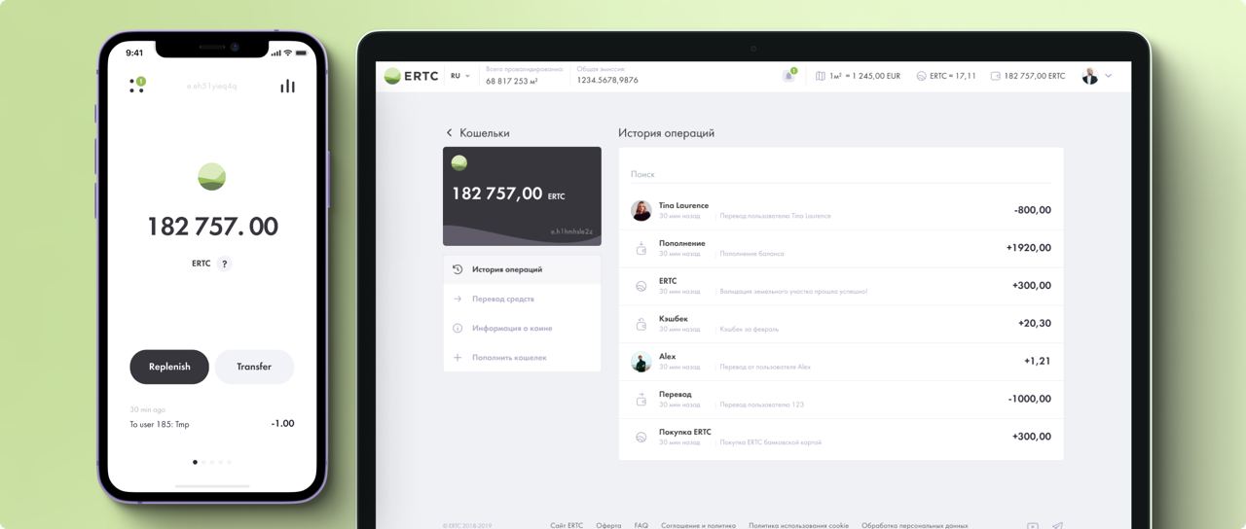Click the green coin logo on wallet card
This screenshot has width=1246, height=529.
459,162
